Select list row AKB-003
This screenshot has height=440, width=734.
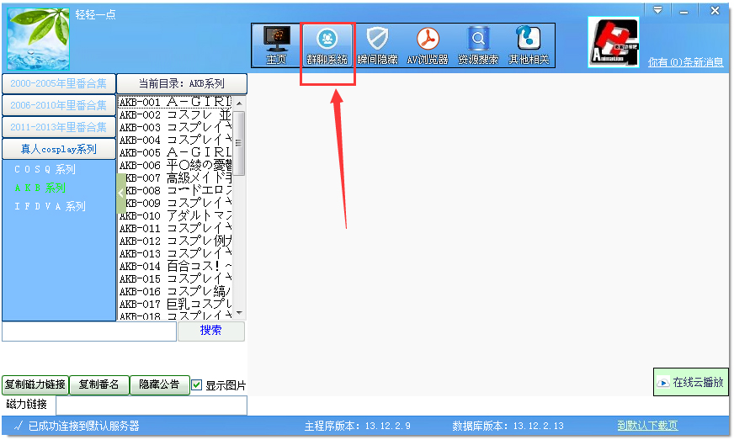click(x=175, y=127)
